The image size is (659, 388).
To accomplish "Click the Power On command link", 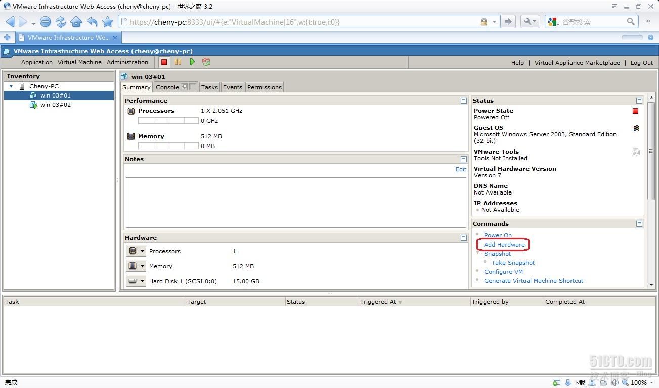I will (498, 235).
